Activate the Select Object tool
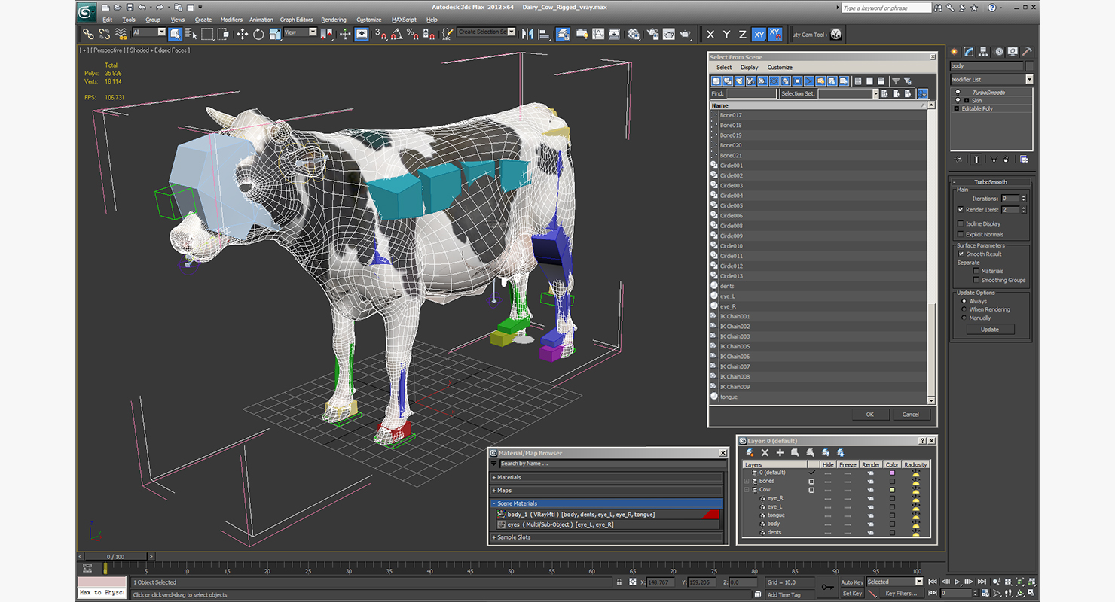1115x602 pixels. 175,34
